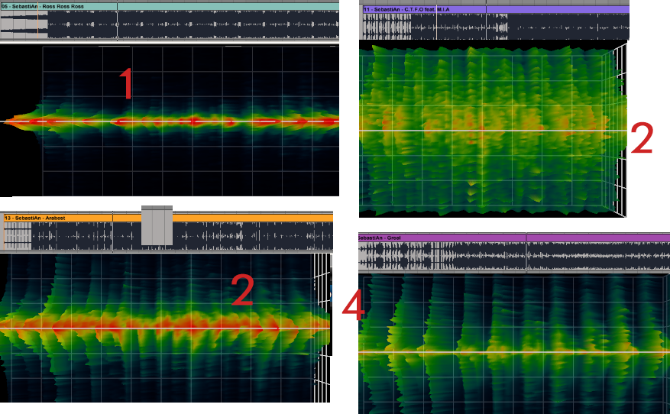Click the red 2 on Arabest spectrogram
The width and height of the screenshot is (670, 414).
click(x=243, y=290)
